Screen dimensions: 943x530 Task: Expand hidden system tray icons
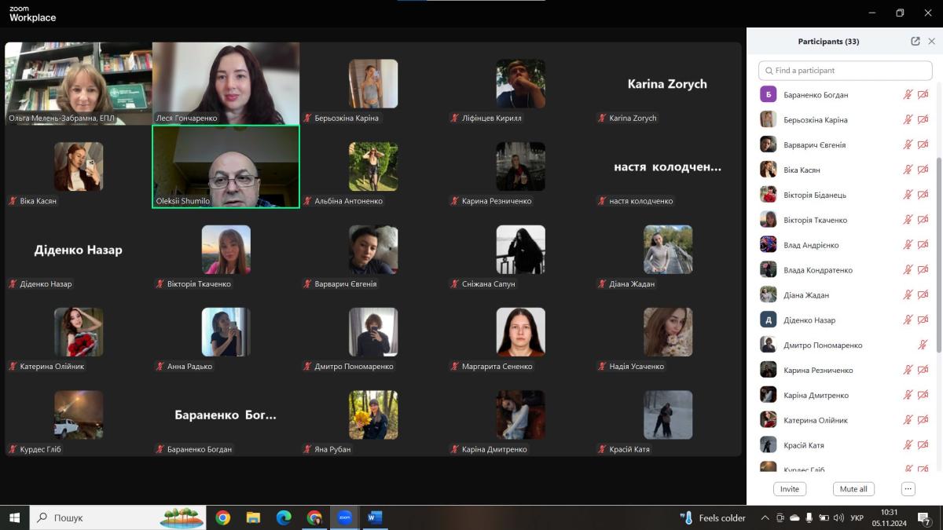(765, 518)
